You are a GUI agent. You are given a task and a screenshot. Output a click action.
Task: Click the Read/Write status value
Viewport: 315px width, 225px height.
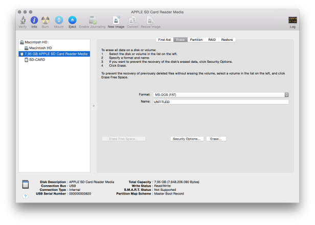tap(162, 186)
